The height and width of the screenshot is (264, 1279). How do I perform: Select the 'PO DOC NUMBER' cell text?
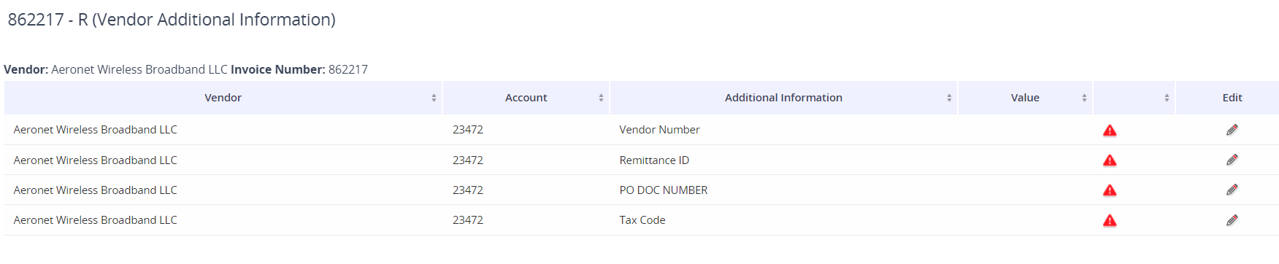point(664,190)
